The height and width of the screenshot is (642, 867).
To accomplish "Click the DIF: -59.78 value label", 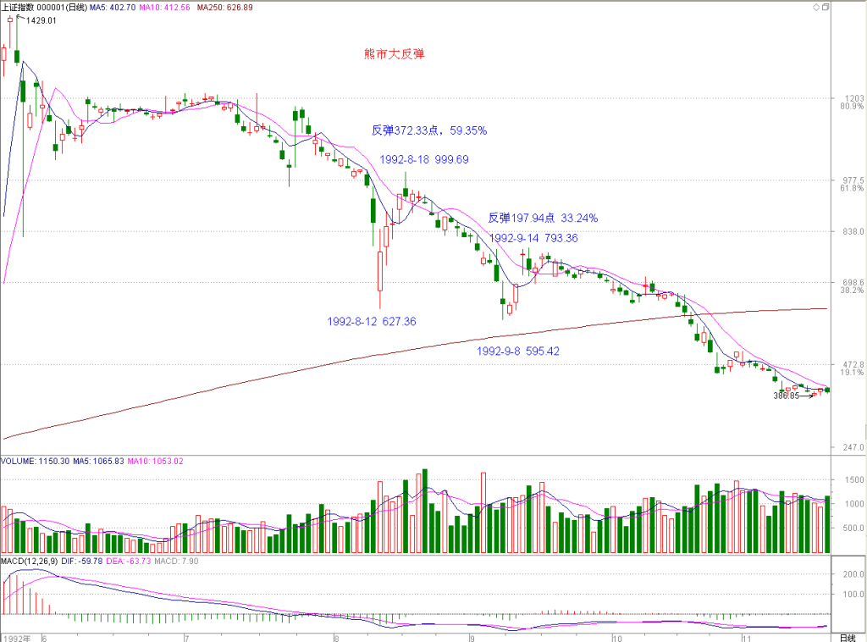I will click(82, 562).
